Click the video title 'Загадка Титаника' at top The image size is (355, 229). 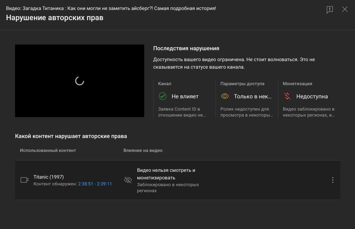(111, 8)
